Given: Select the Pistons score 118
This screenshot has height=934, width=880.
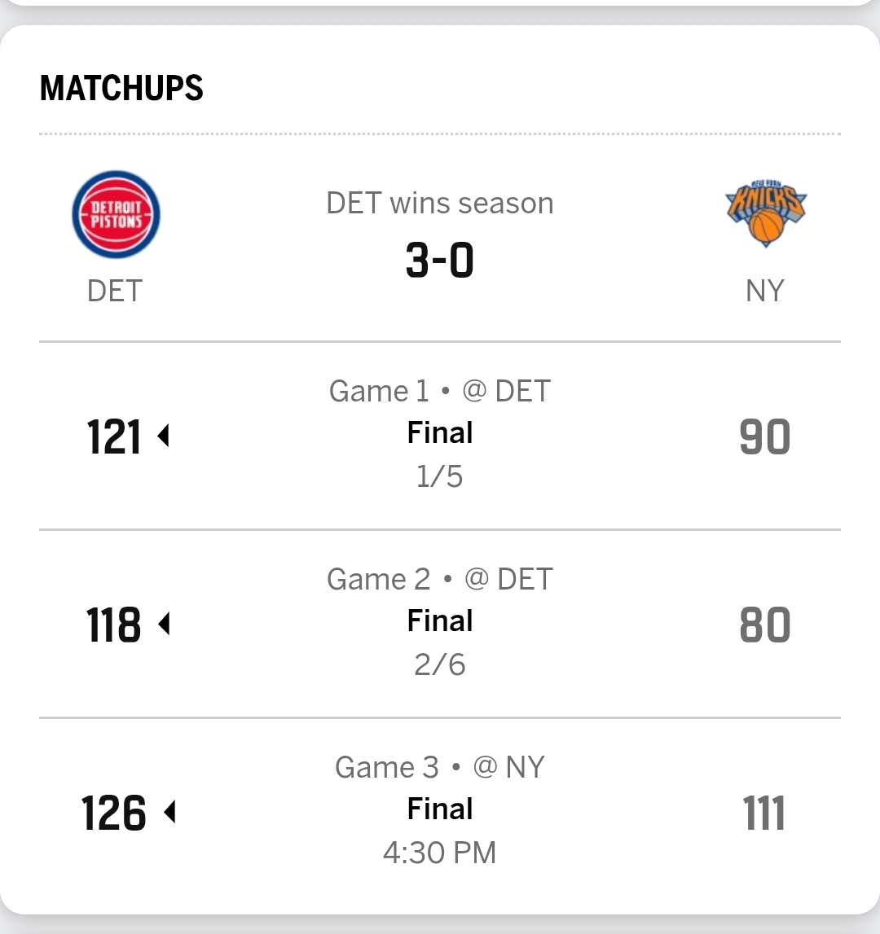Looking at the screenshot, I should point(114,625).
